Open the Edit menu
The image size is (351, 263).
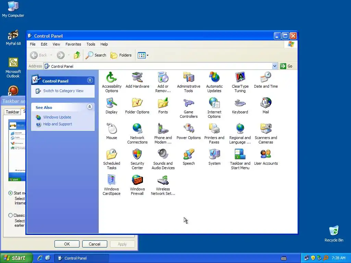tap(44, 44)
